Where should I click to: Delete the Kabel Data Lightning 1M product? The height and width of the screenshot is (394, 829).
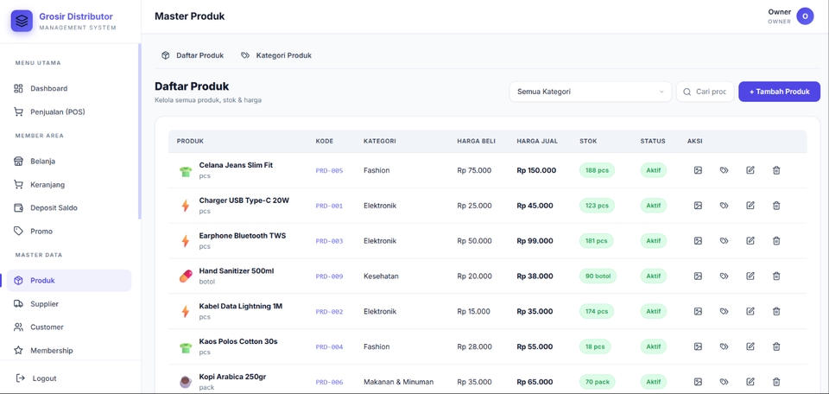[776, 312]
